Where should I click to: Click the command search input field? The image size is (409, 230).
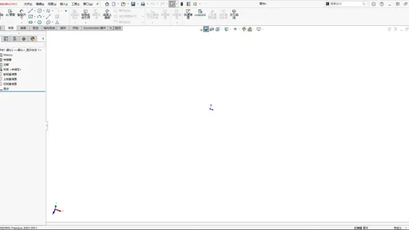pyautogui.click(x=346, y=4)
